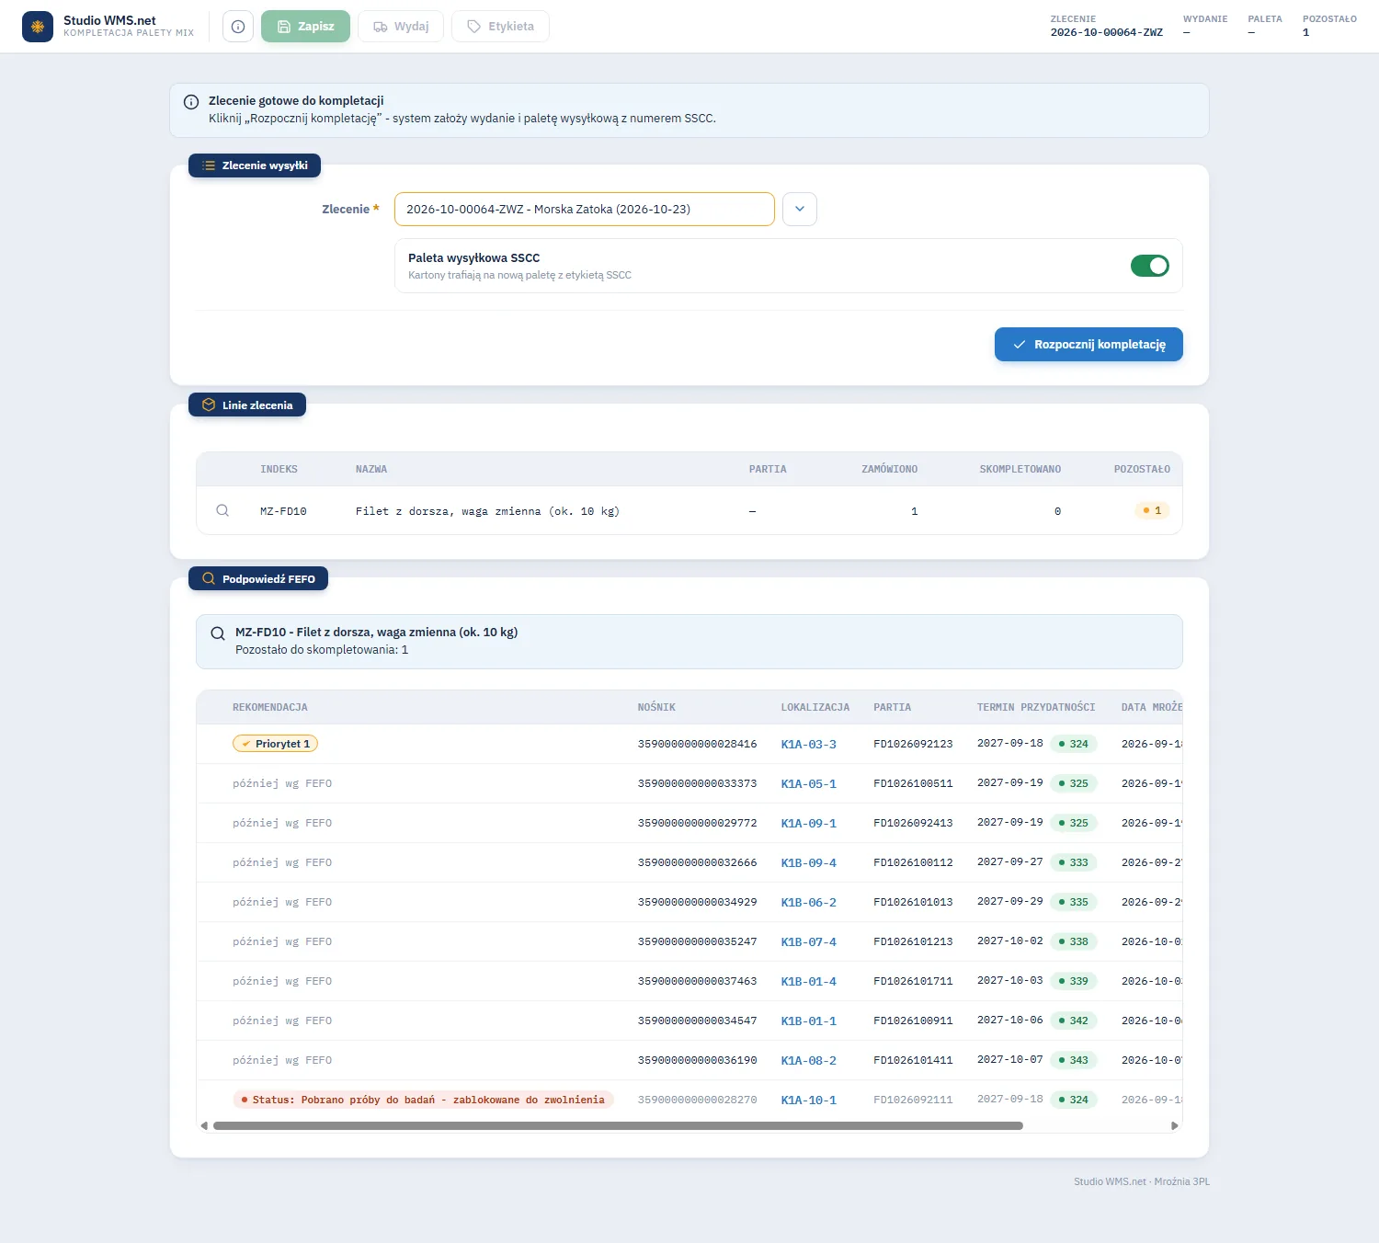Click the Zlecenie wysyłki section tab
Screen dimensions: 1379x1243
click(x=255, y=165)
